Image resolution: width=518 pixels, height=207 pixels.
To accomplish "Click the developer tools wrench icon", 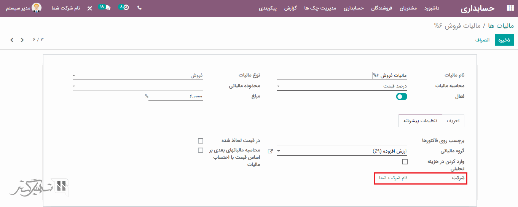I will [x=90, y=8].
